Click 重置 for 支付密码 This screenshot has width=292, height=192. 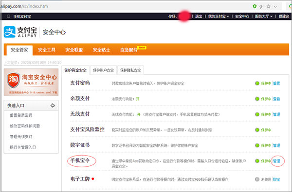[276, 83]
